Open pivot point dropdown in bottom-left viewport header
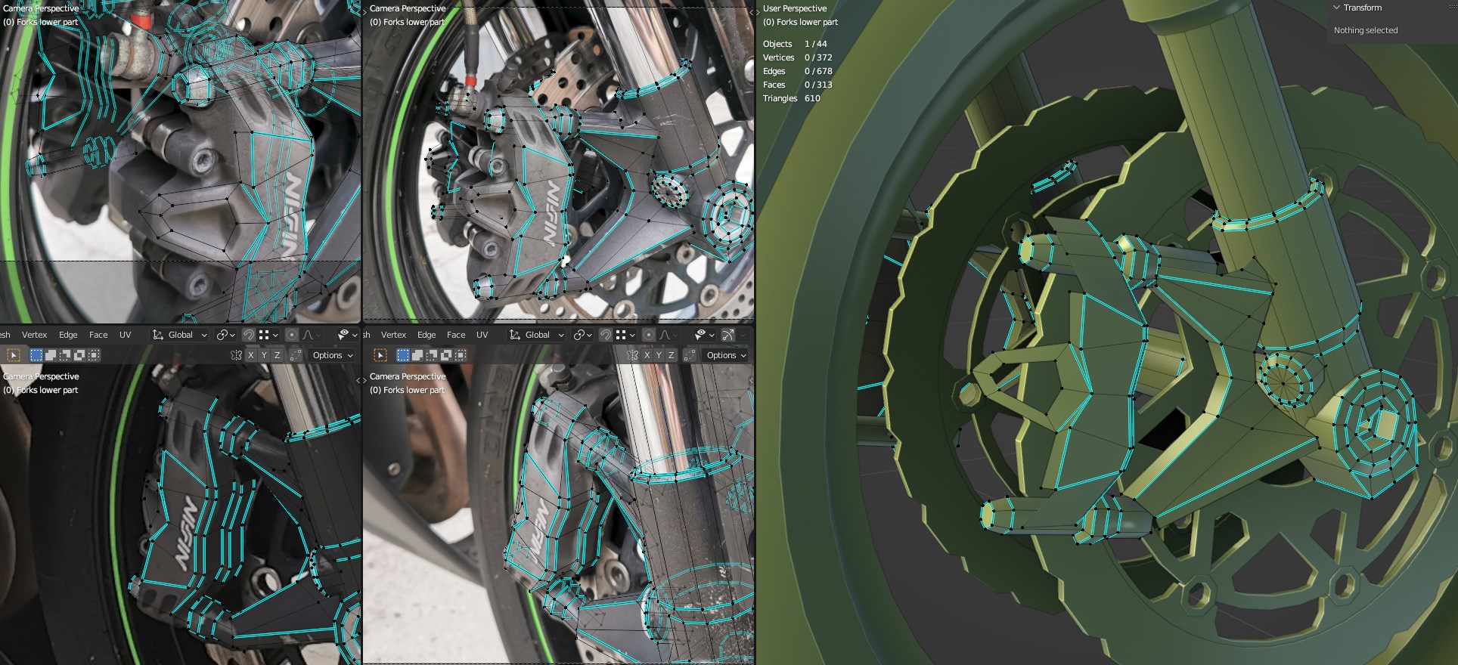This screenshot has width=1458, height=665. tap(226, 335)
